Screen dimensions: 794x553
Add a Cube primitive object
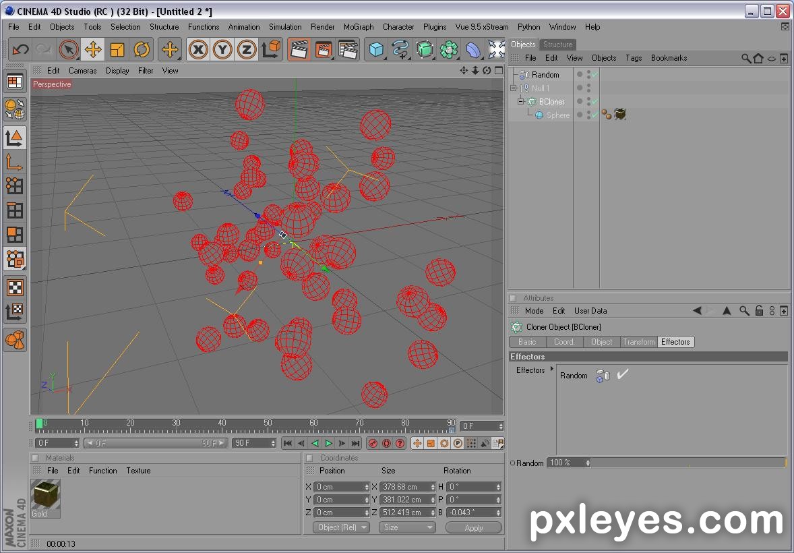[x=376, y=49]
